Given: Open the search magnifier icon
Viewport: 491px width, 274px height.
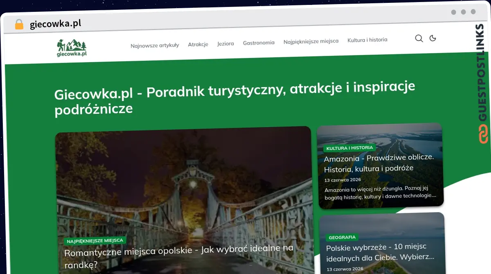Looking at the screenshot, I should pos(419,38).
